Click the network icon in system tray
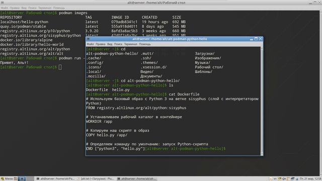The image size is (322, 181). pyautogui.click(x=292, y=179)
